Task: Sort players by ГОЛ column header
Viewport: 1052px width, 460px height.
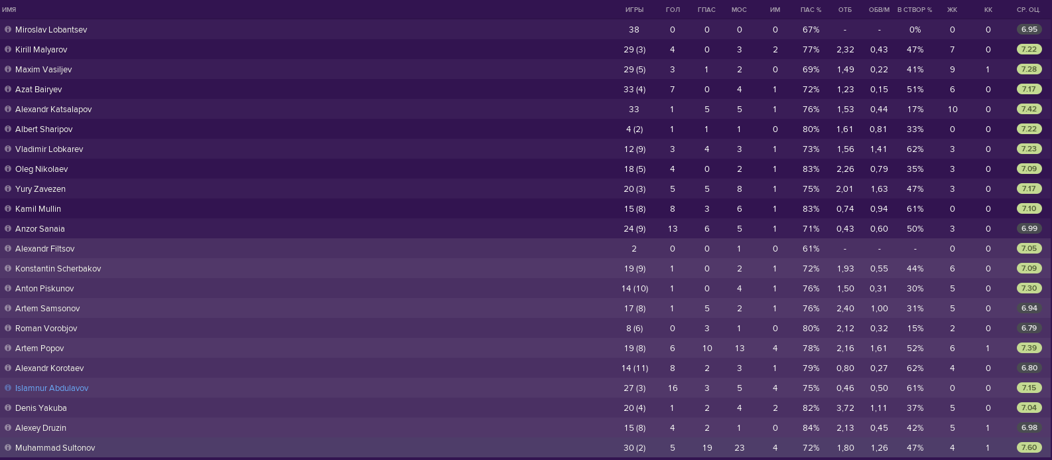Action: [673, 10]
